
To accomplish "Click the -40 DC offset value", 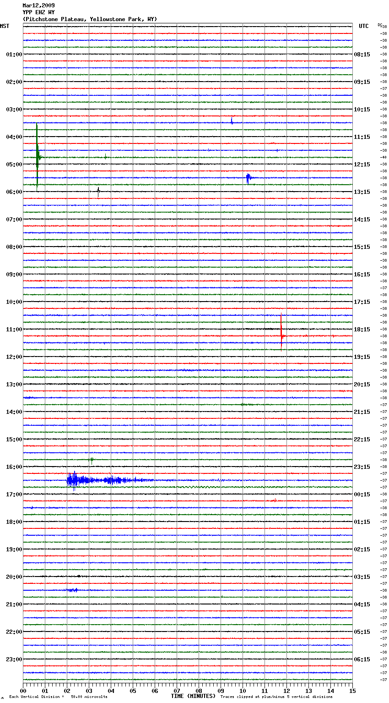I will (x=384, y=157).
